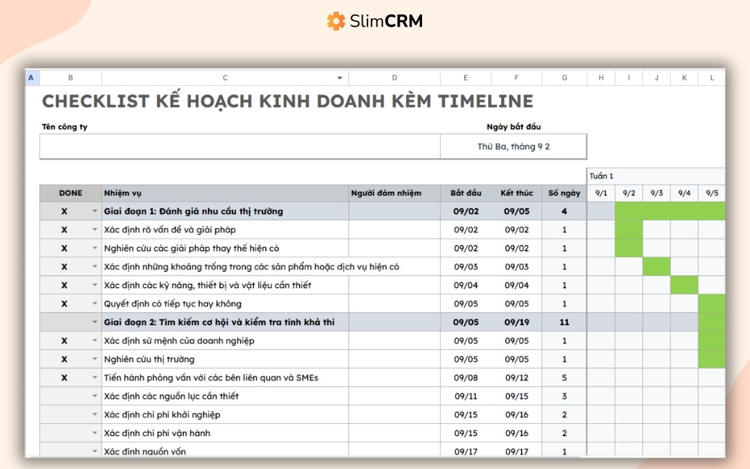Open DONE dropdown for Giai đoạn 1 row
Viewport: 750px width, 469px height.
[x=95, y=211]
